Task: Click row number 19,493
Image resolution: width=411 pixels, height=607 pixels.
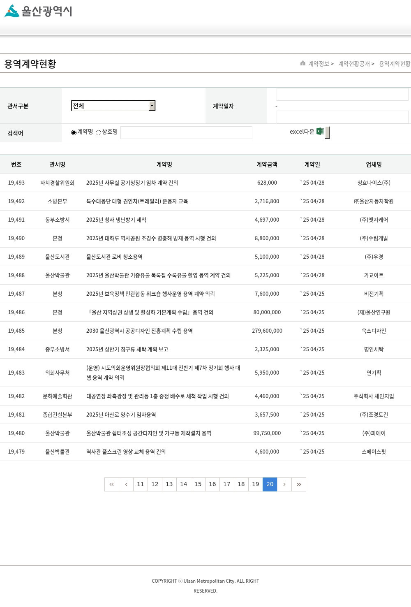Action: coord(16,183)
